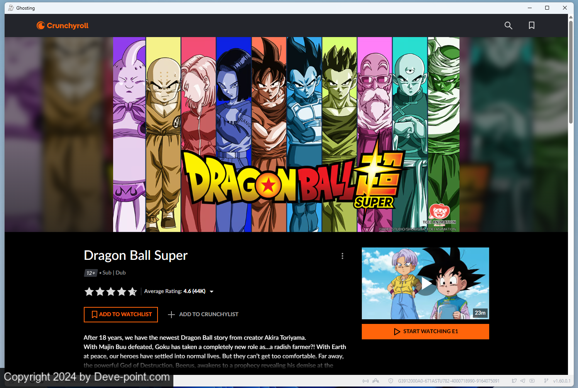Image resolution: width=578 pixels, height=388 pixels.
Task: Click the broadcast signal status icon
Action: [x=365, y=381]
